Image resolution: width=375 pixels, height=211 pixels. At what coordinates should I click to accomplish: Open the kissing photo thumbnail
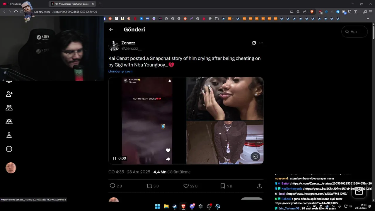[225, 98]
